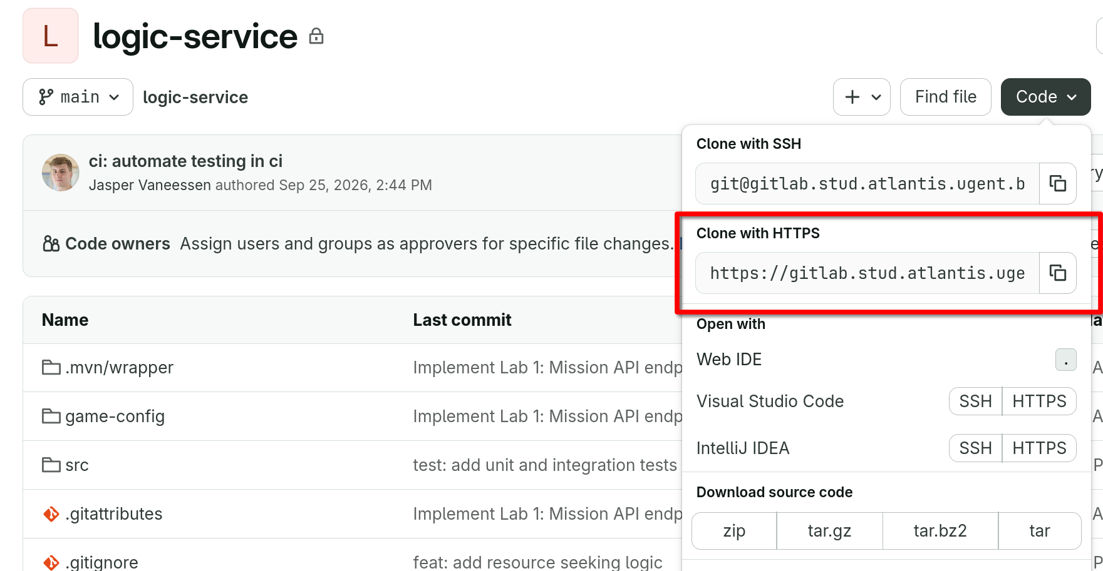The width and height of the screenshot is (1103, 571).
Task: Open in Visual Studio Code via HTTPS
Action: pyautogui.click(x=1039, y=402)
